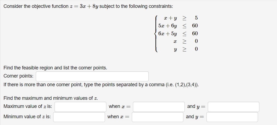Screen dimensions: 277x125
Task: Click the constraint y ≥ 0
Action: [186, 49]
